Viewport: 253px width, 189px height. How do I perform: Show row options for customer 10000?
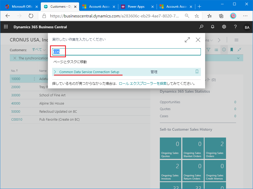coord(34,79)
